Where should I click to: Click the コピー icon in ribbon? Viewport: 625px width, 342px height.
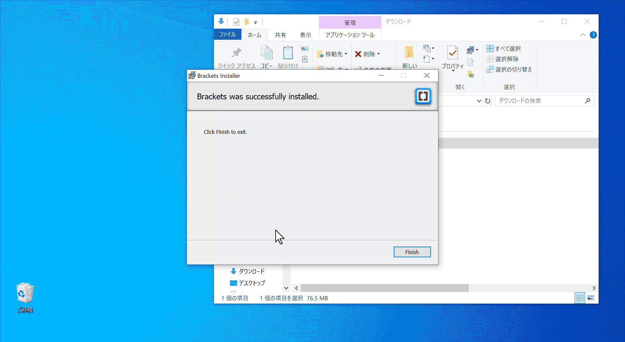pyautogui.click(x=267, y=53)
